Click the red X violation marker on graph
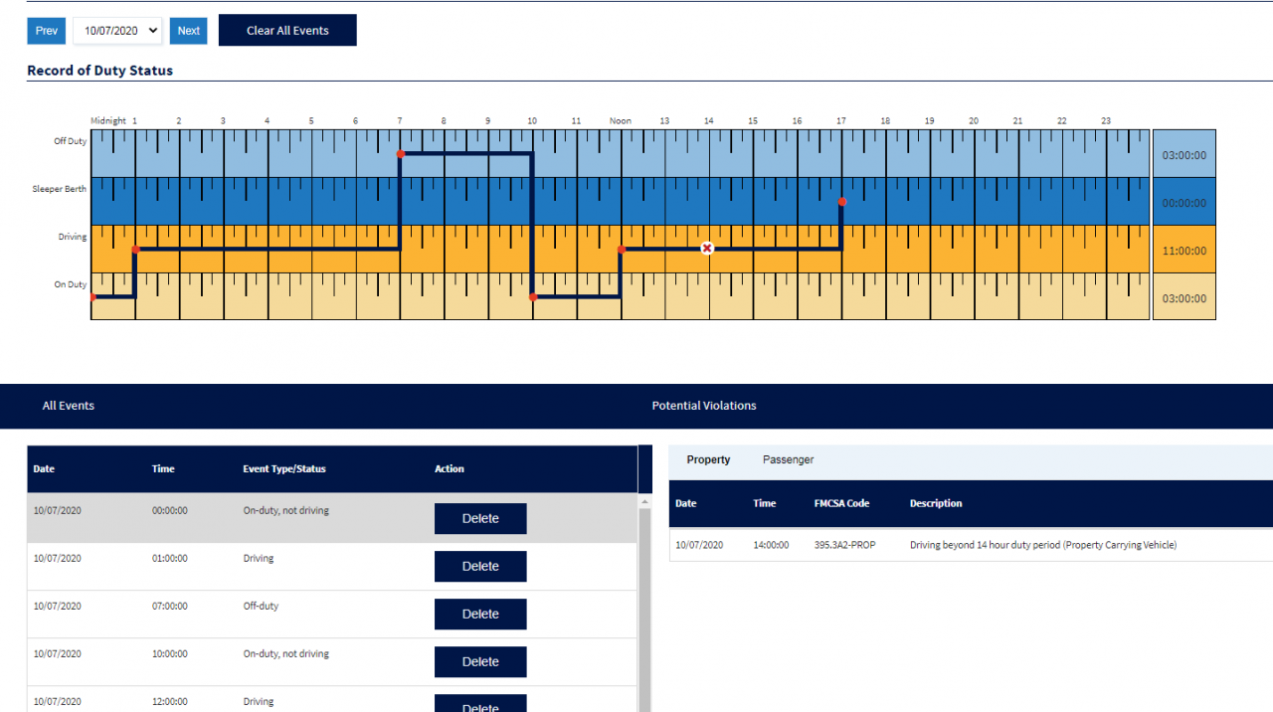Screen dimensions: 1273x712 click(707, 248)
